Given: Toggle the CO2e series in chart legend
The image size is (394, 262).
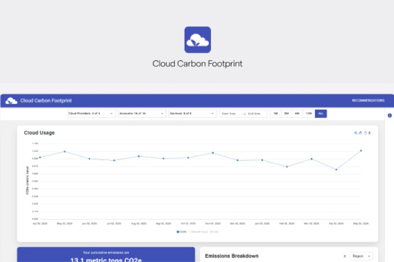Looking at the screenshot, I should click(181, 232).
